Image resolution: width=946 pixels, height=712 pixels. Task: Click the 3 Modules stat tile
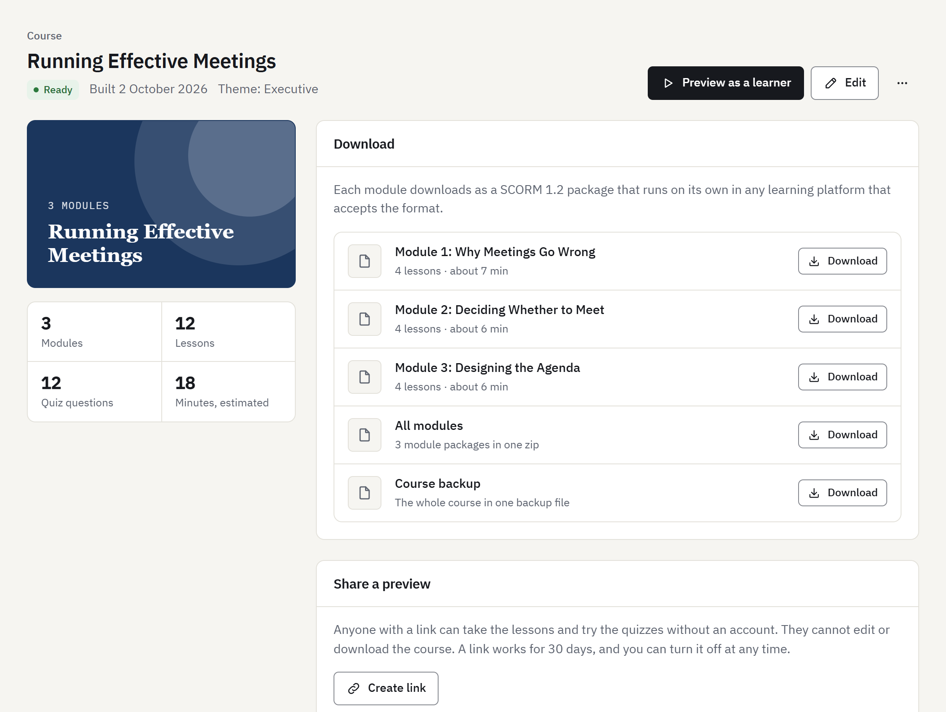coord(95,332)
